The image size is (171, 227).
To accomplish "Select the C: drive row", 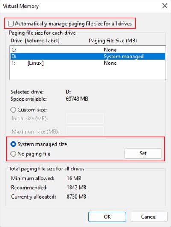I will tap(88, 50).
